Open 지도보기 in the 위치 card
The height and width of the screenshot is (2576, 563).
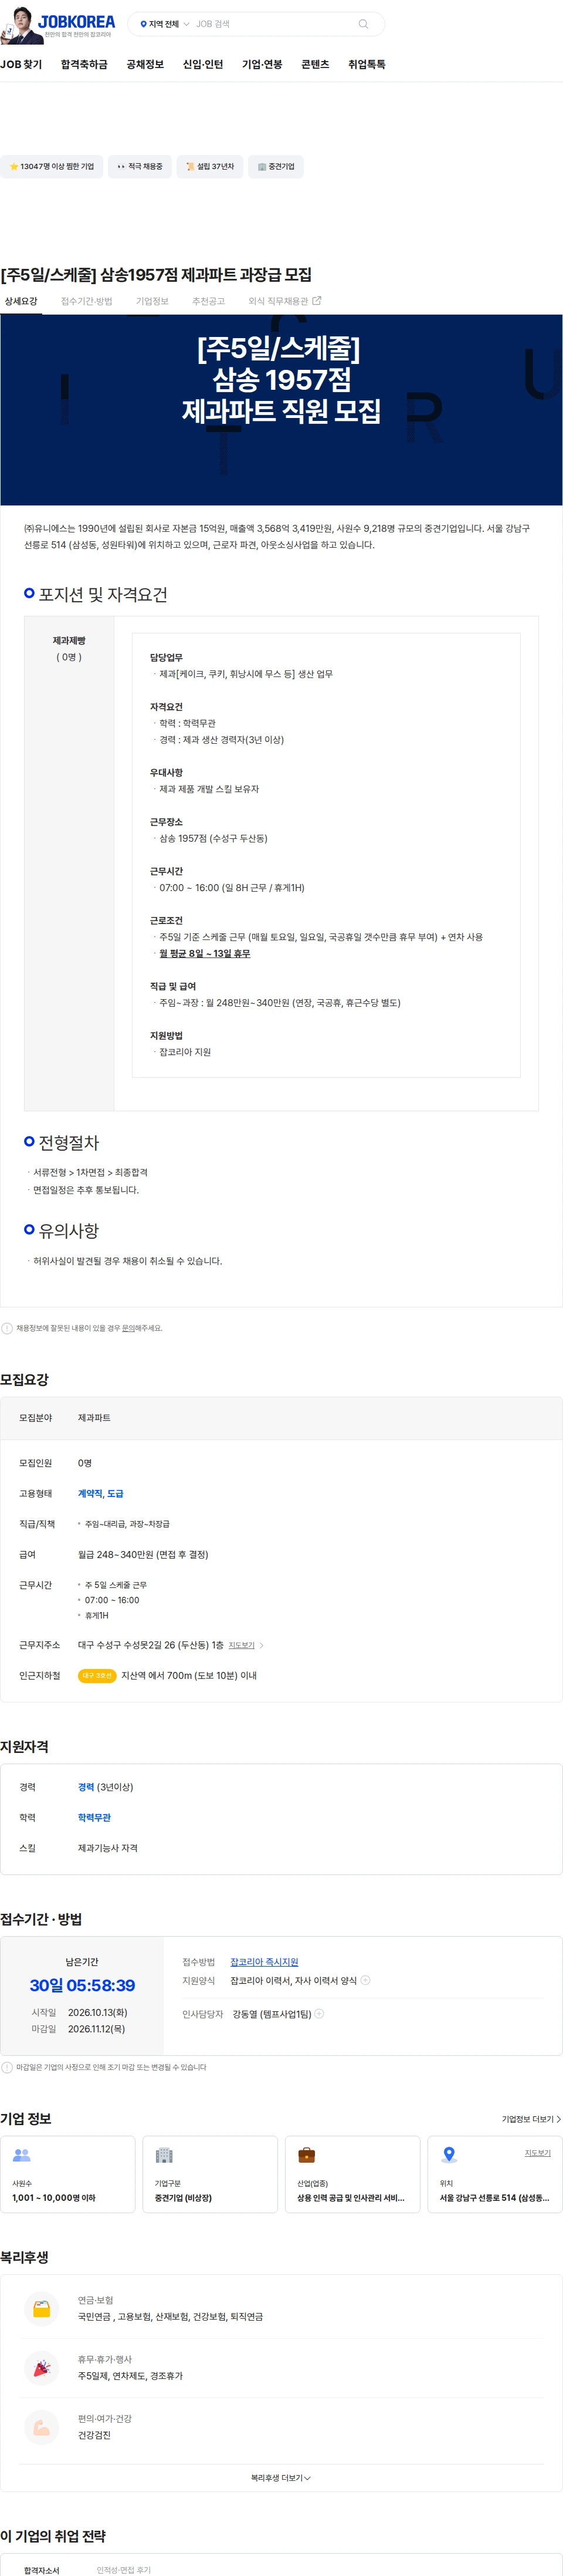[x=538, y=2153]
